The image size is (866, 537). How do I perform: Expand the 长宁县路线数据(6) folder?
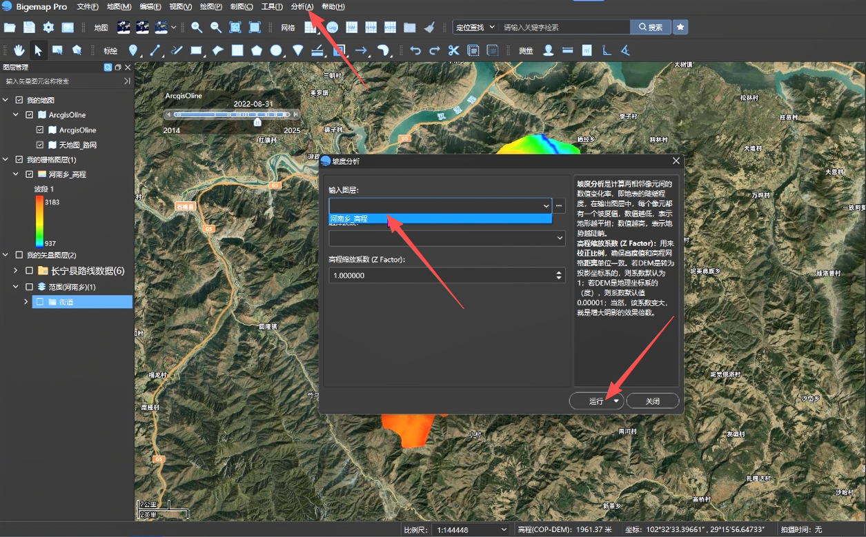coord(16,270)
